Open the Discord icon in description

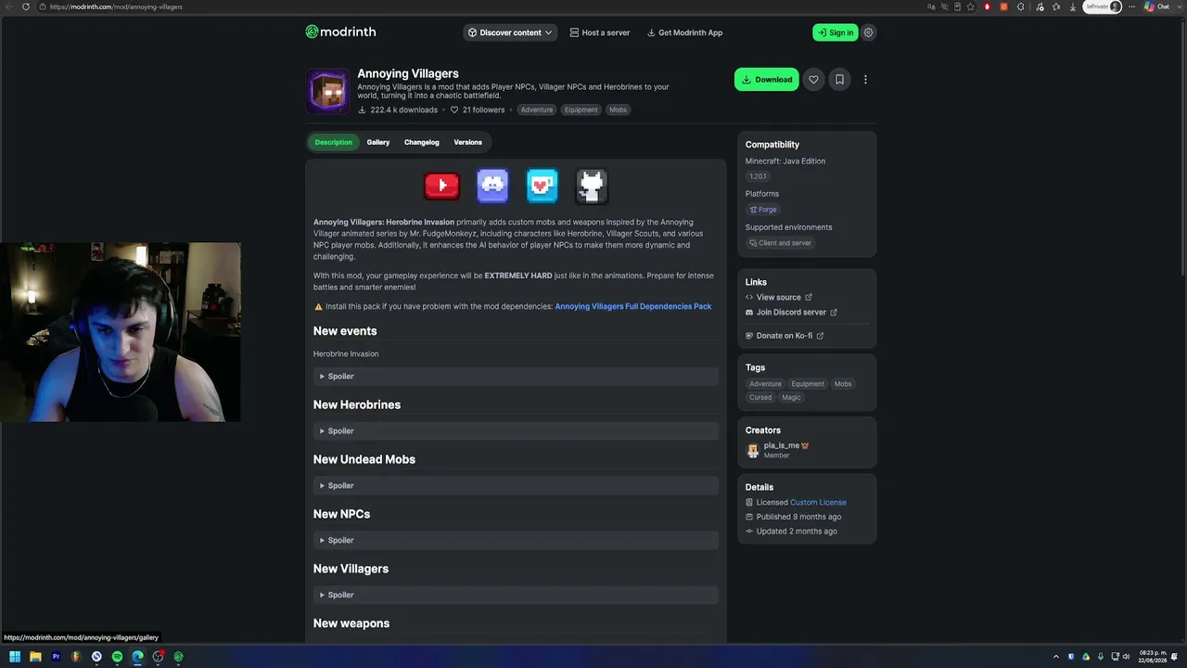pyautogui.click(x=492, y=186)
